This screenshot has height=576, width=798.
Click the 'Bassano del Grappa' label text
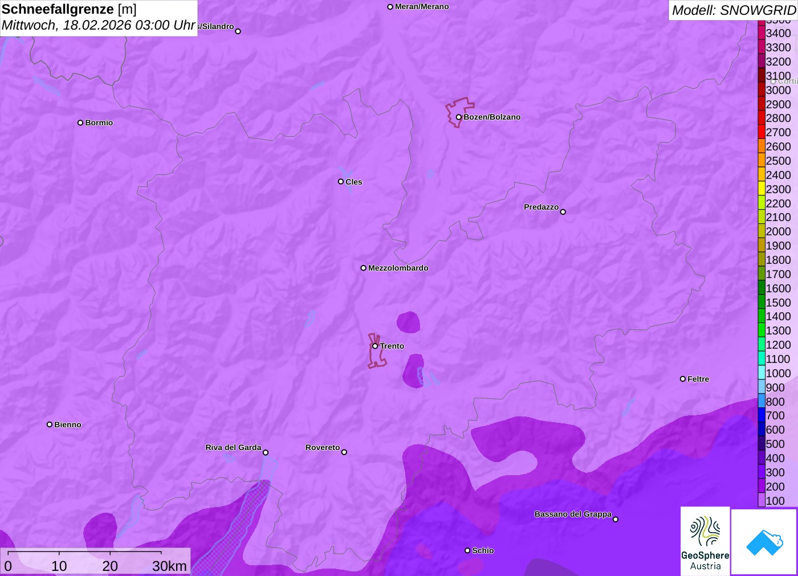coord(573,514)
